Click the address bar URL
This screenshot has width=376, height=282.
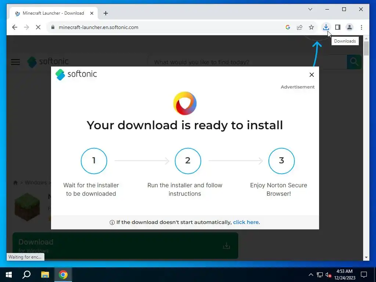98,27
